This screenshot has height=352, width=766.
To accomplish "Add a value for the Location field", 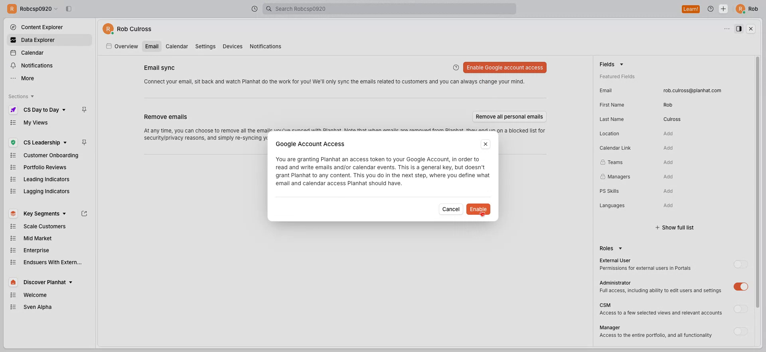I will 668,134.
